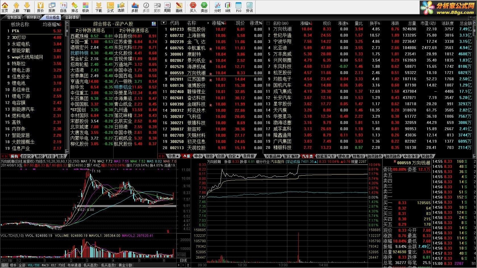Screen dimensions: 477x268
Task: Open the 多股 multi-stock view icon
Action: click(135, 7)
